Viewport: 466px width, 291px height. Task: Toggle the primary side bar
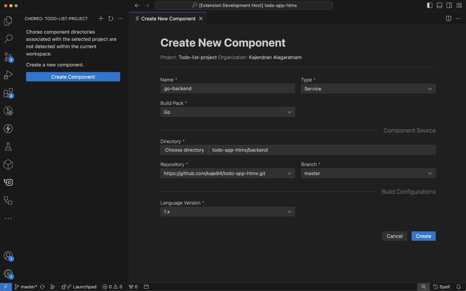(x=430, y=5)
